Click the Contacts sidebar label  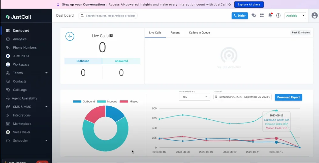point(19,81)
